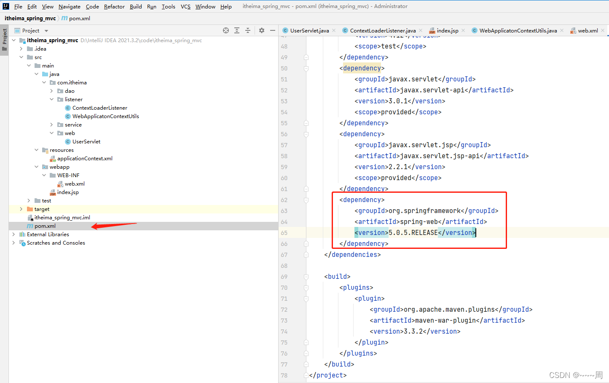The width and height of the screenshot is (609, 383).
Task: Select web.xml under WEB-INF in tree
Action: (x=74, y=183)
